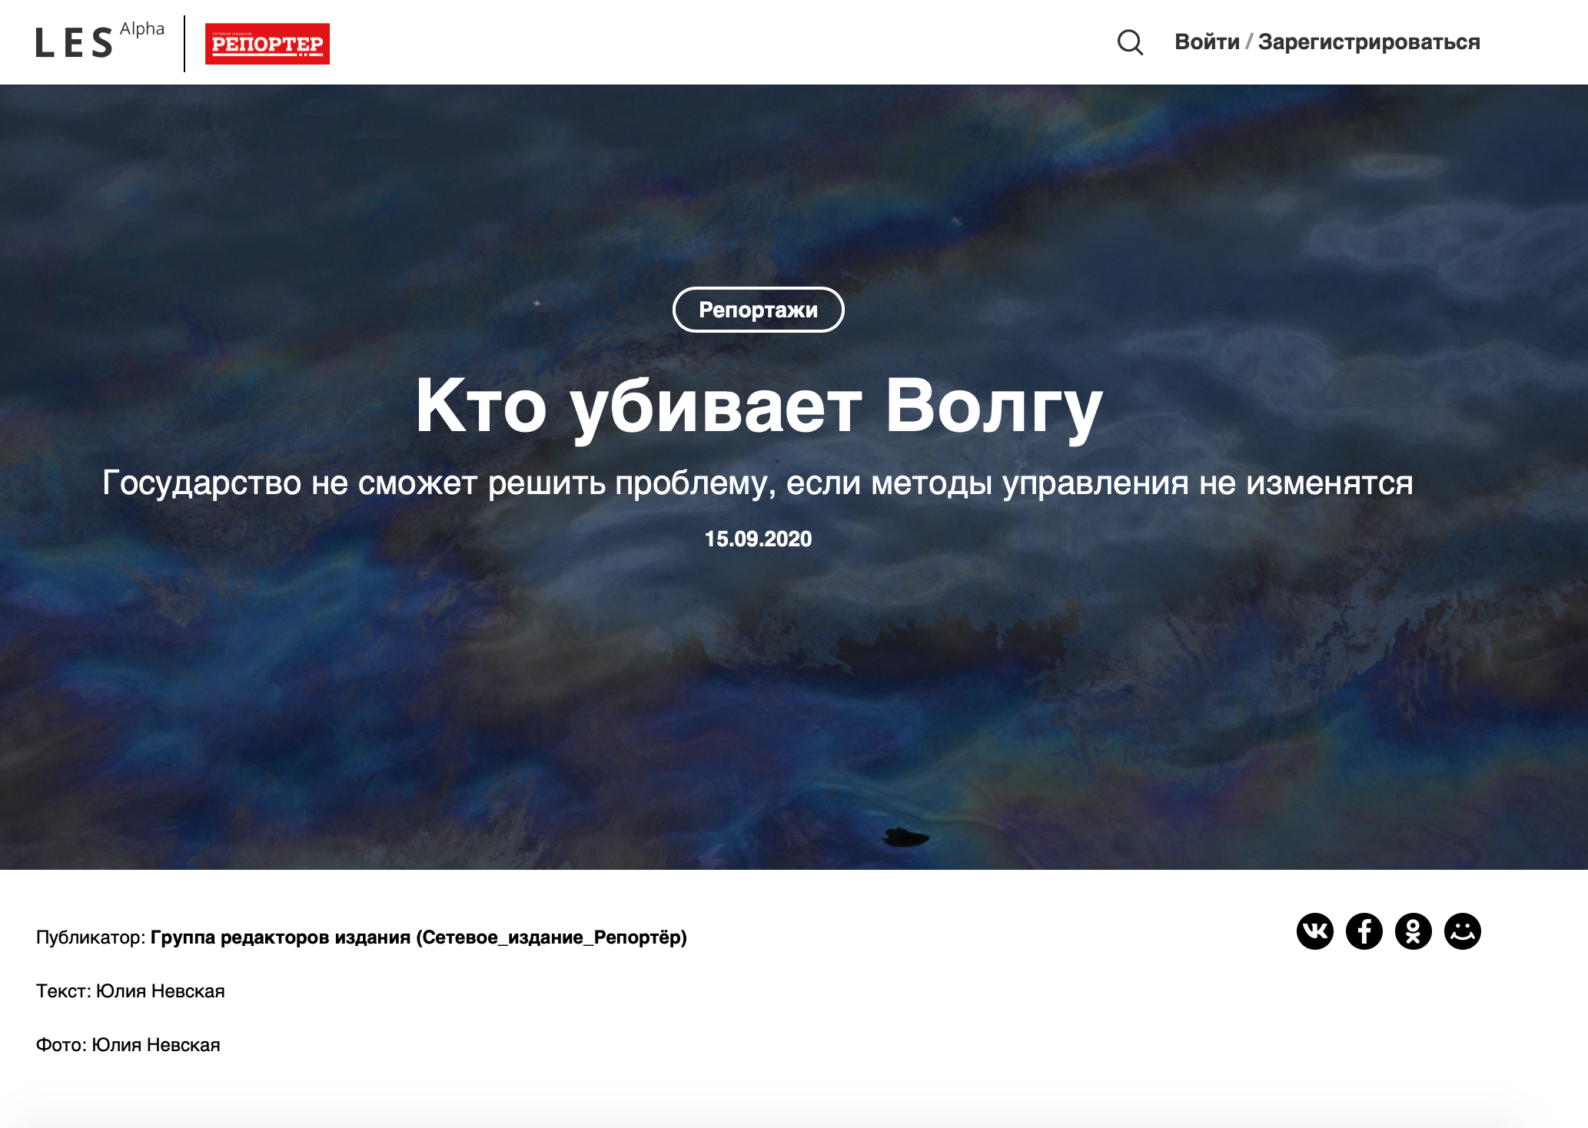This screenshot has width=1588, height=1128.
Task: Click the photo credit Юлия Невская
Action: click(157, 1044)
